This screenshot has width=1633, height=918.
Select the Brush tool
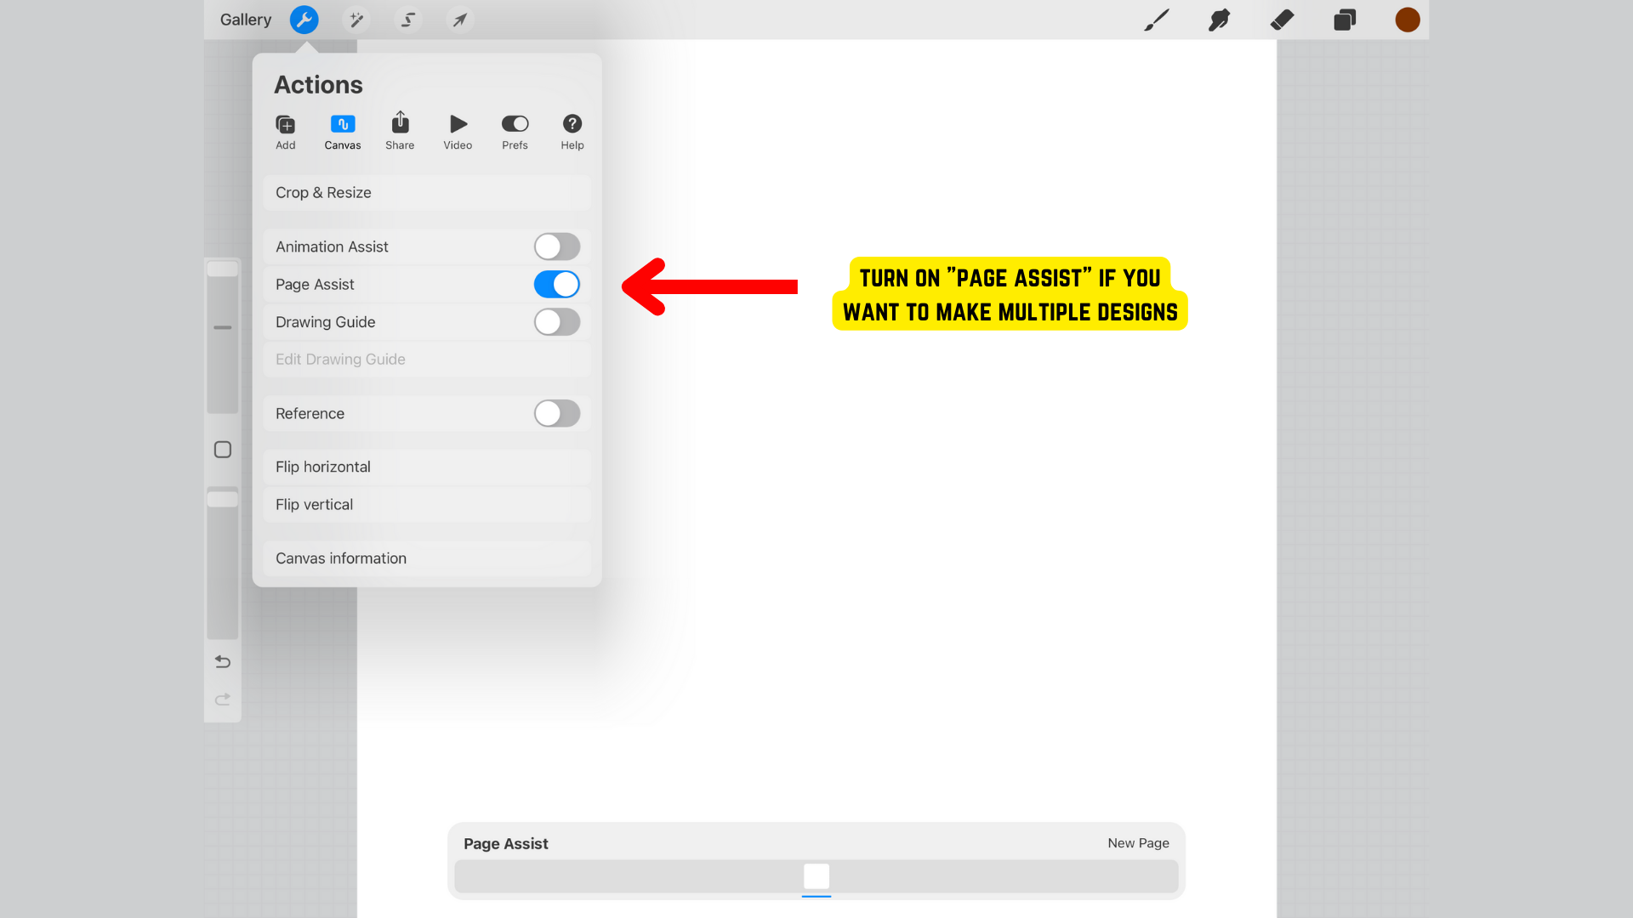1156,20
